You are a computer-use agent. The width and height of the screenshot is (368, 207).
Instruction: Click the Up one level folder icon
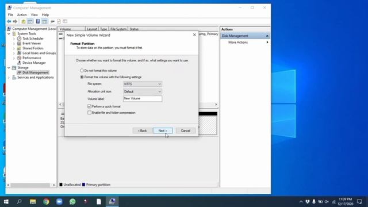[24, 22]
